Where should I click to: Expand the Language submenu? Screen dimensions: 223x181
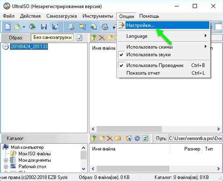tap(164, 36)
